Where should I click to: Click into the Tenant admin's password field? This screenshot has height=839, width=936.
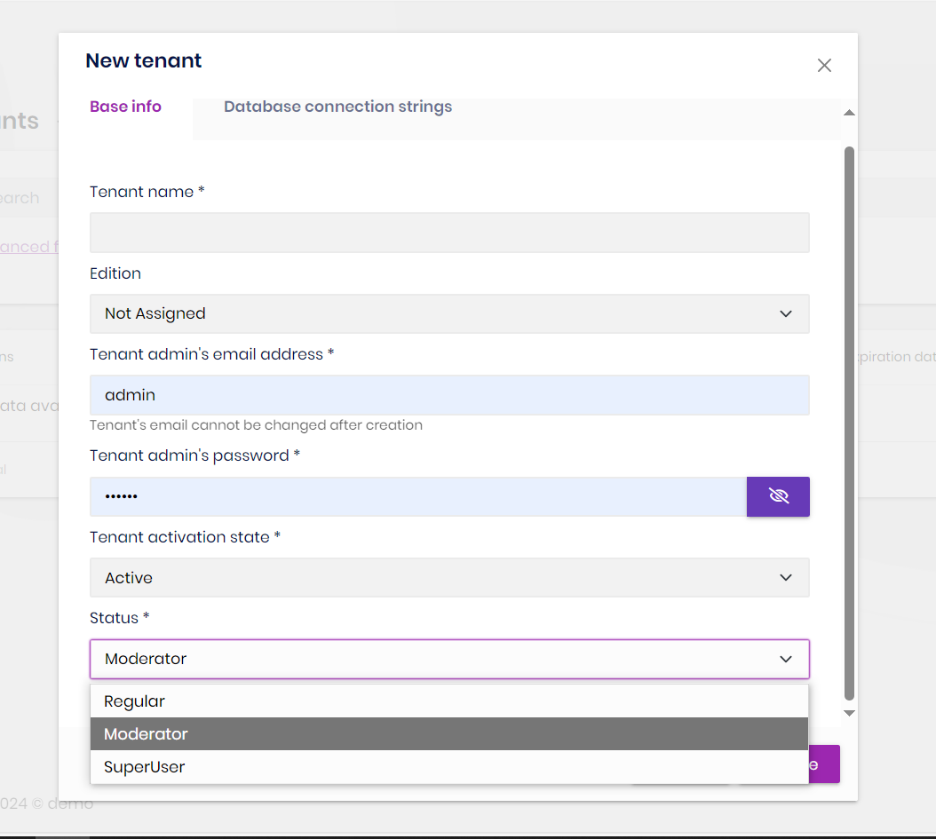point(417,496)
